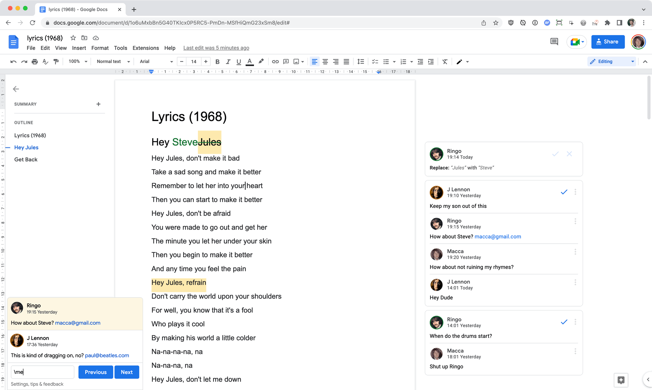This screenshot has width=652, height=390.
Task: Decrease paragraph indent
Action: pyautogui.click(x=420, y=62)
